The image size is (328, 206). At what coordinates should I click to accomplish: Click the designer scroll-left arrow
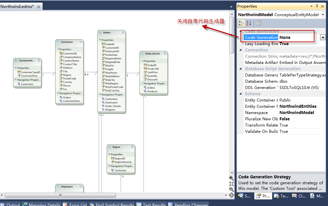click(2, 195)
